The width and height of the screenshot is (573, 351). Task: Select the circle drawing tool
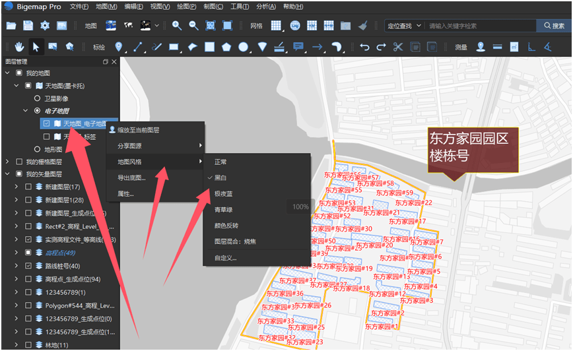244,47
